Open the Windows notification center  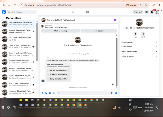158,107
